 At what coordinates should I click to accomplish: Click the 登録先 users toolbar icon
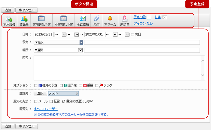[x=24, y=21]
